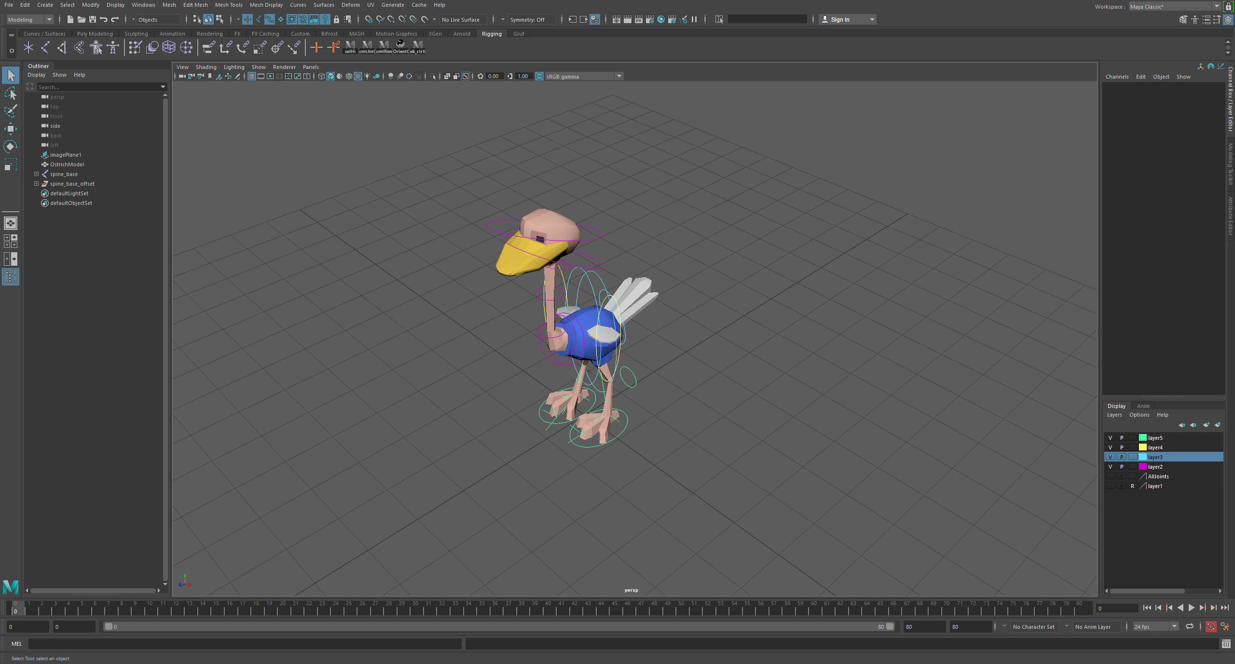Click the Undo icon in status line
1235x664 pixels.
click(104, 19)
